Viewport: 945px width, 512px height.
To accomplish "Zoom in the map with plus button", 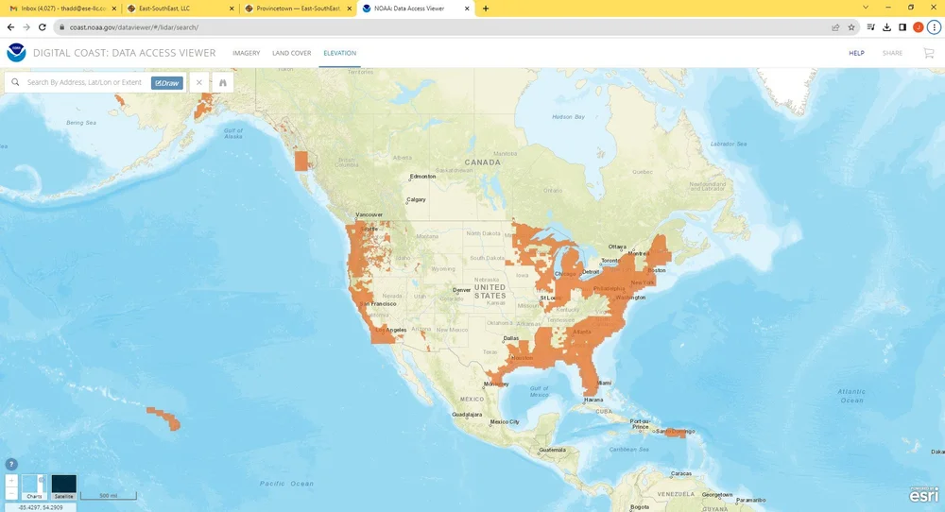I will coord(11,481).
